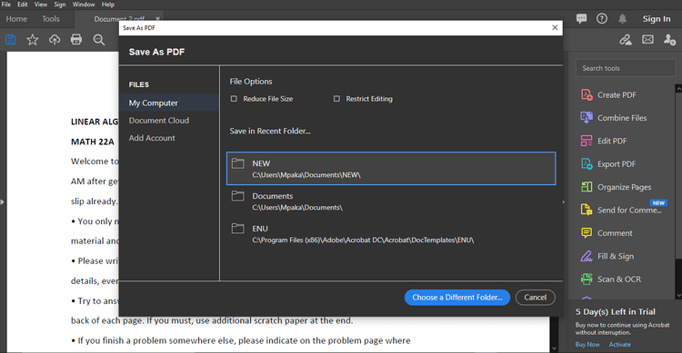682x353 pixels.
Task: Open the Send for Comments tool icon
Action: click(x=587, y=210)
